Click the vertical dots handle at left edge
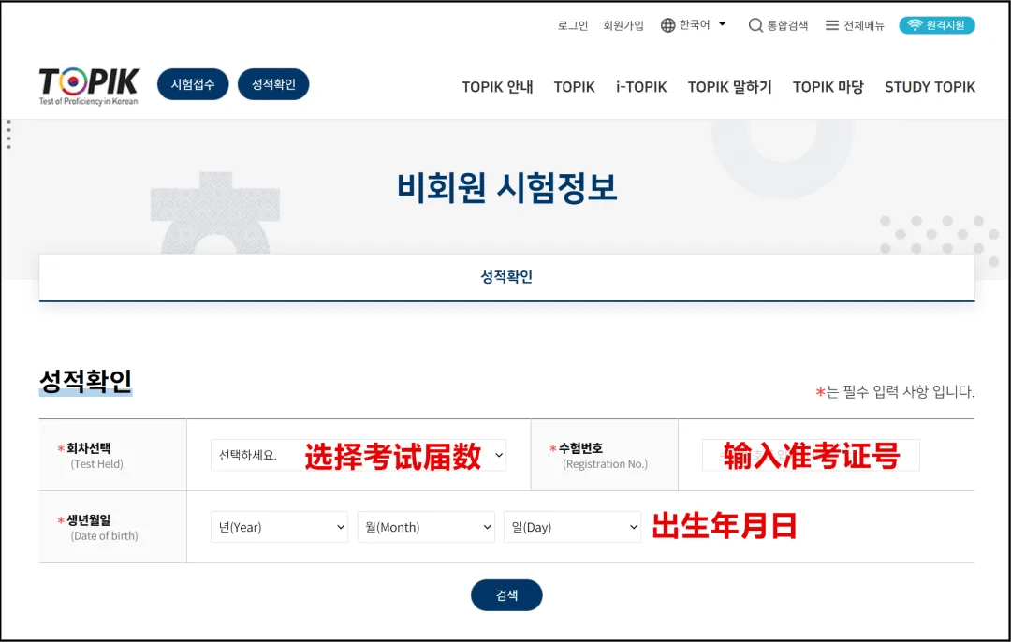Image resolution: width=1011 pixels, height=642 pixels. [x=9, y=134]
